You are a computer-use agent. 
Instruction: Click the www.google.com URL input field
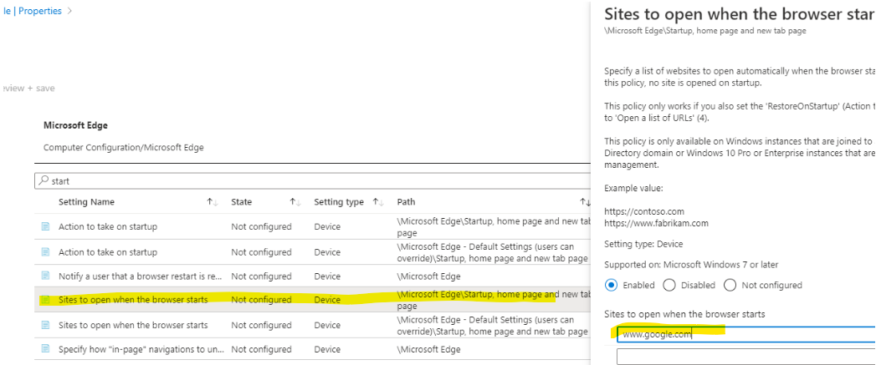[745, 334]
